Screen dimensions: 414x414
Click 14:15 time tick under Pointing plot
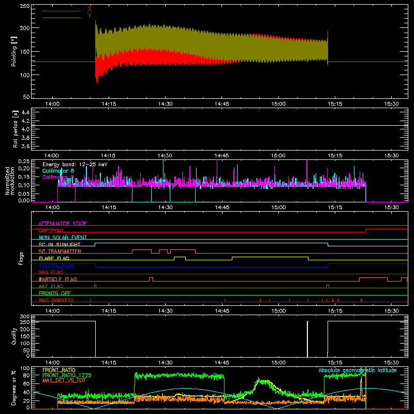[x=109, y=104]
